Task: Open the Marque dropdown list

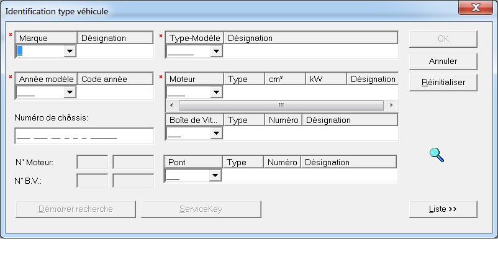Action: 70,52
